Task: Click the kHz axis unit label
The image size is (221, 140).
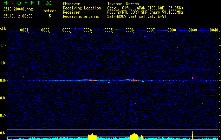Action: point(3,28)
